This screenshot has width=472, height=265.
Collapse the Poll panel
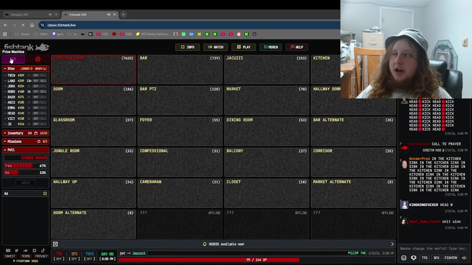tap(5, 150)
